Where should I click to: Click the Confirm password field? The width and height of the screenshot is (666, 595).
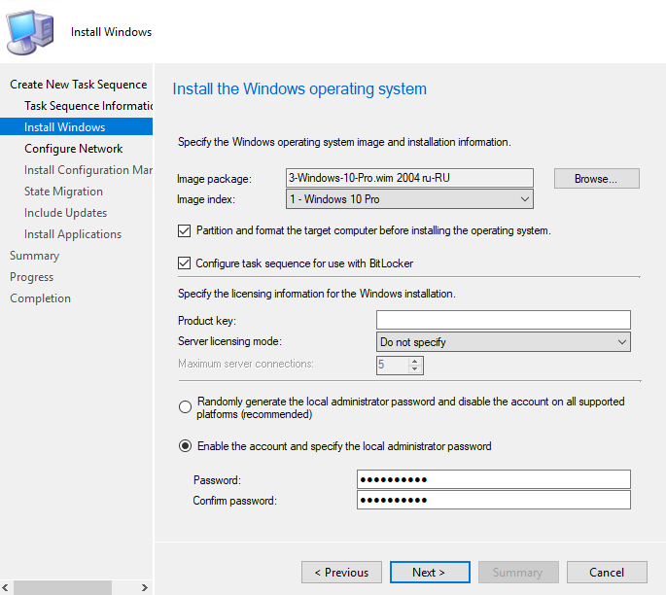[x=494, y=500]
